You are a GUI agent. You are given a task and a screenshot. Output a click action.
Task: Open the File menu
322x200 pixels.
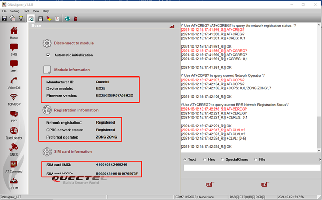point(4,11)
